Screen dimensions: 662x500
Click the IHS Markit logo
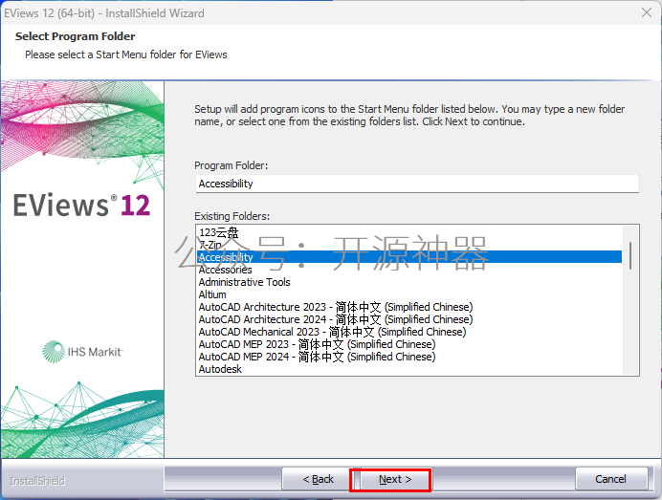click(x=82, y=352)
